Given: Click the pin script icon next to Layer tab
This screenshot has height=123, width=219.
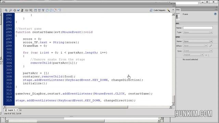Looking at the screenshot, I should pyautogui.click(x=21, y=110).
